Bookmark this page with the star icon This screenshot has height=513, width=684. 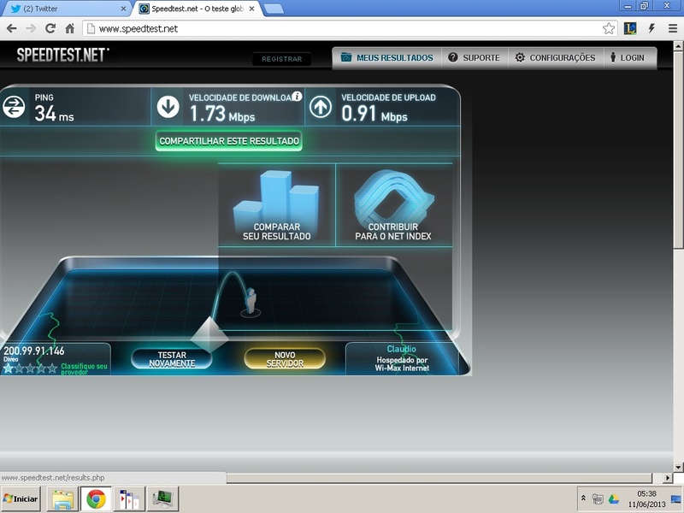coord(609,29)
